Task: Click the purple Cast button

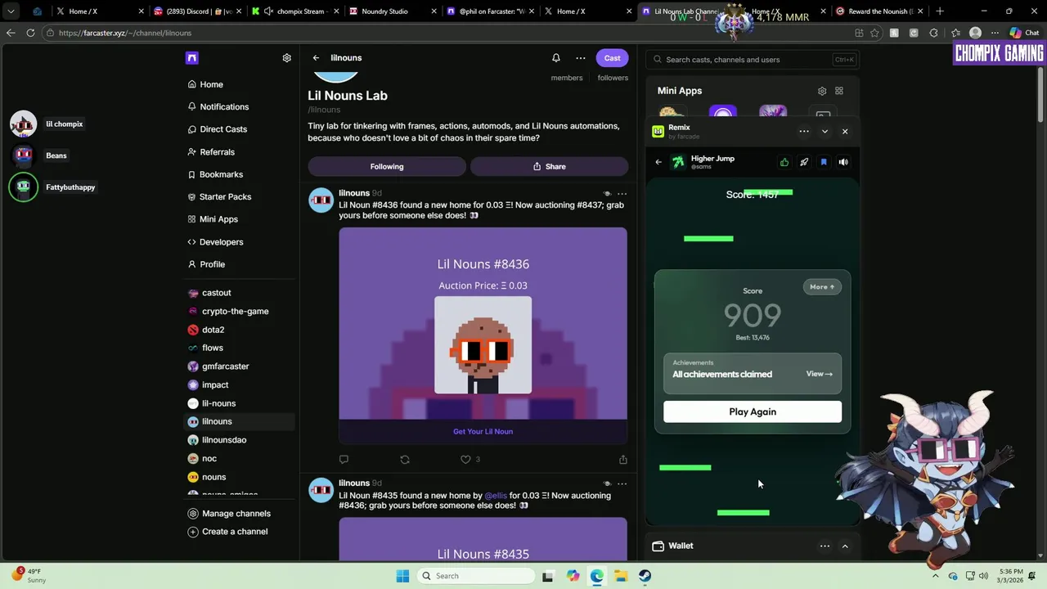Action: 612,58
